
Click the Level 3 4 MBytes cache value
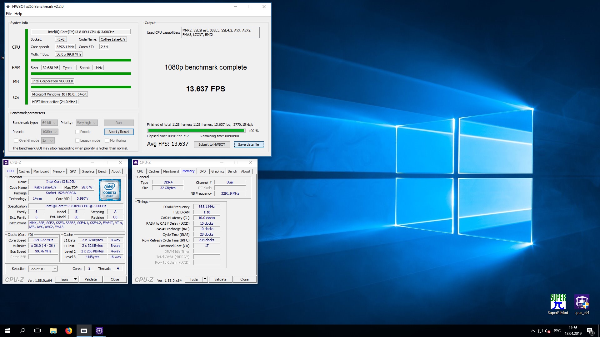92,257
